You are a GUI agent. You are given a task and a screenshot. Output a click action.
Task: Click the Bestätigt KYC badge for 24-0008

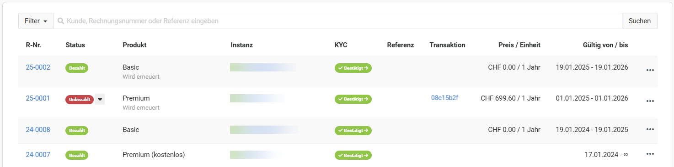click(353, 130)
